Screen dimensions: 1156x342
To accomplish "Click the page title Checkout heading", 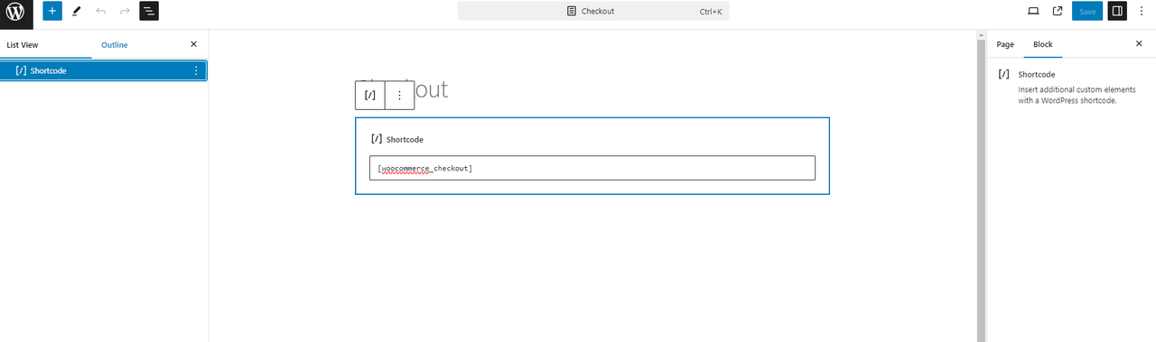I will click(x=403, y=90).
